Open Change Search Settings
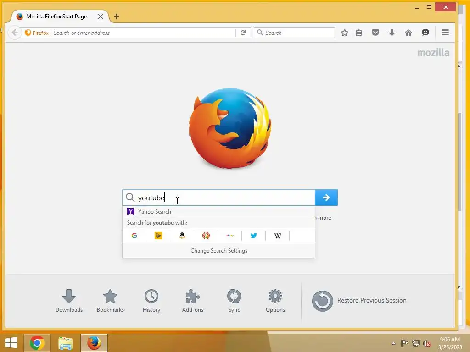 (219, 251)
